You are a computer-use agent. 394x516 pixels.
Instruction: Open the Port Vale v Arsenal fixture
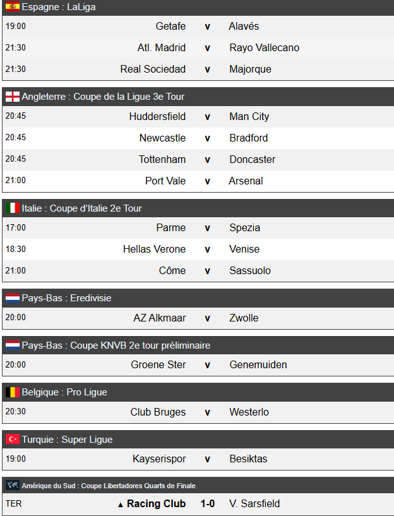coord(207,181)
